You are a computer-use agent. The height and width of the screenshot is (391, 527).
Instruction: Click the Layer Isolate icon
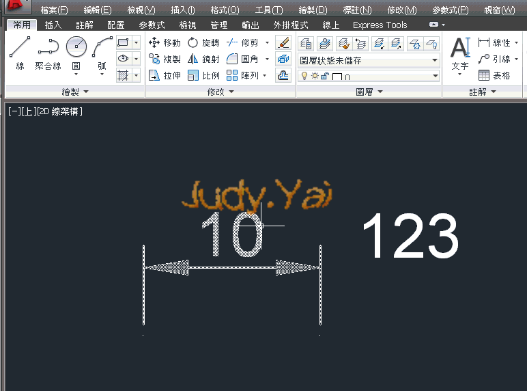click(380, 44)
